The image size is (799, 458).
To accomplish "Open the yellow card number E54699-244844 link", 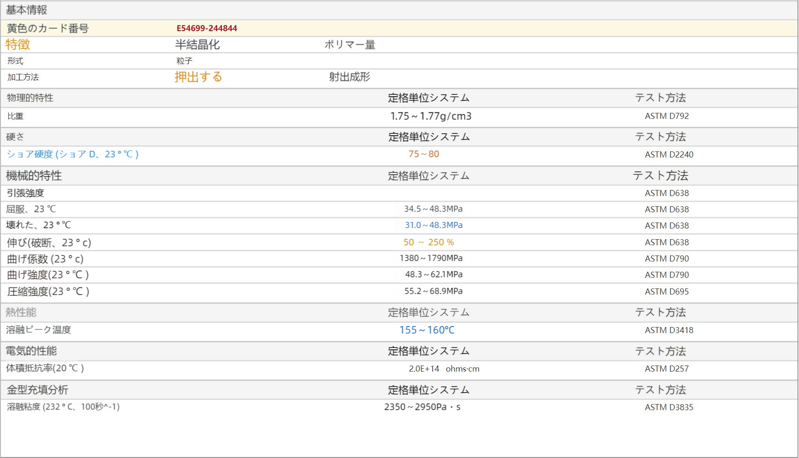I will [x=206, y=28].
